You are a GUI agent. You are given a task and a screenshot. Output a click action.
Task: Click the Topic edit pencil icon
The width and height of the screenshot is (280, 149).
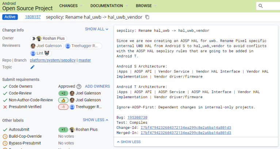coord(32,67)
